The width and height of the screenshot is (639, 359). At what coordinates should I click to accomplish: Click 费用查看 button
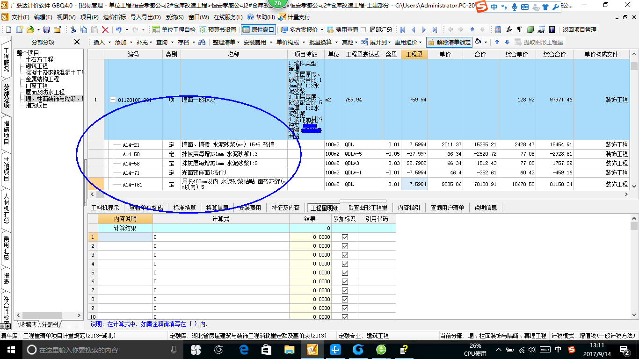[x=343, y=29]
